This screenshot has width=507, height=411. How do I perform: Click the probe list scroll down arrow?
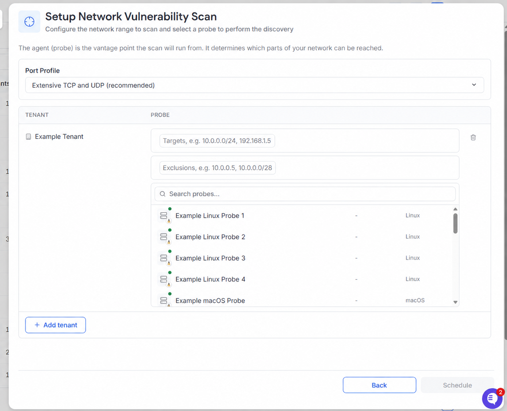(455, 302)
